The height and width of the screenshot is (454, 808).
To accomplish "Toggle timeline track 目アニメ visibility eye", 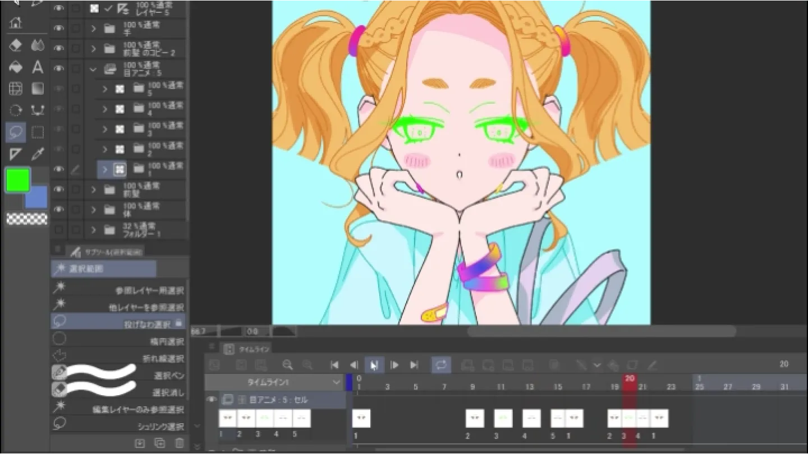I will tap(212, 400).
